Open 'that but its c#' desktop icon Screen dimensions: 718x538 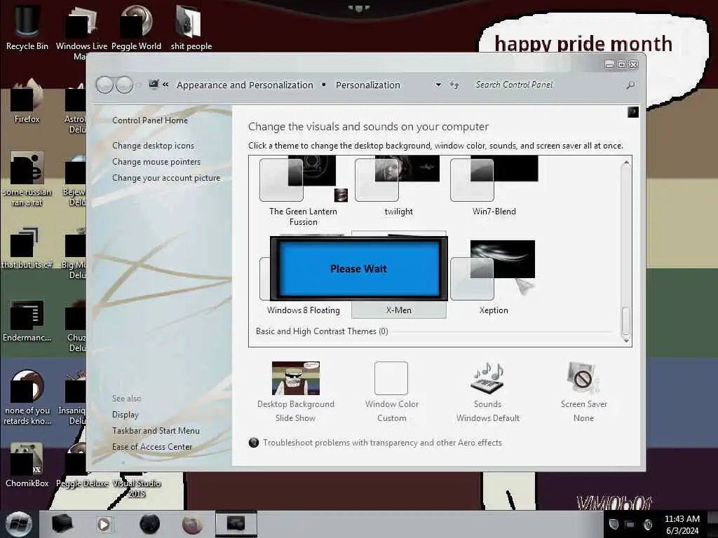coord(27,248)
